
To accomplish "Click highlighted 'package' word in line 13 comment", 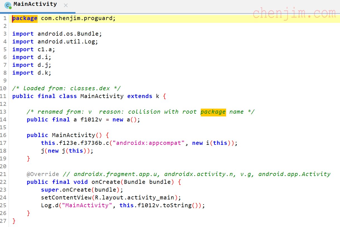I will [213, 112].
